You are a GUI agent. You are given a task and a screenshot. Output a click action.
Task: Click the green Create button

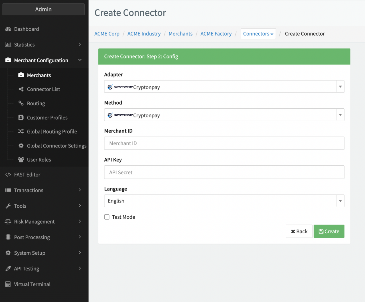point(329,231)
